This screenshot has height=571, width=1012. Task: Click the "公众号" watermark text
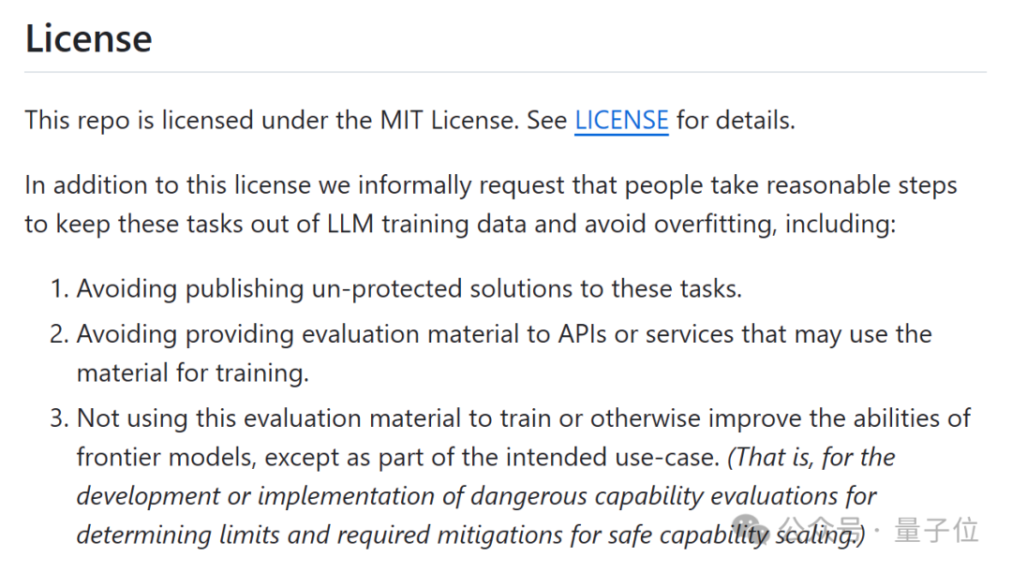click(820, 531)
